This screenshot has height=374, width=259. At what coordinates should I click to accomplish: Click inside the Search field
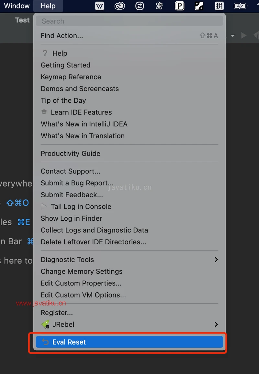click(x=129, y=21)
